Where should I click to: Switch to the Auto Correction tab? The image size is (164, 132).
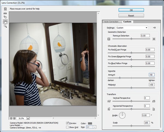coord(112,22)
